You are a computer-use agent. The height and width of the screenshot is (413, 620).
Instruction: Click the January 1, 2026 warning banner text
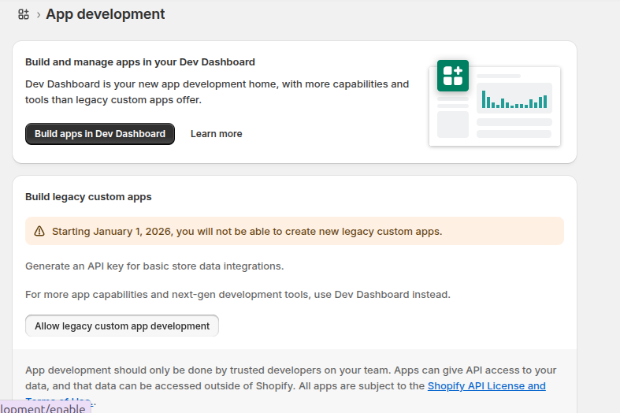[x=247, y=232]
